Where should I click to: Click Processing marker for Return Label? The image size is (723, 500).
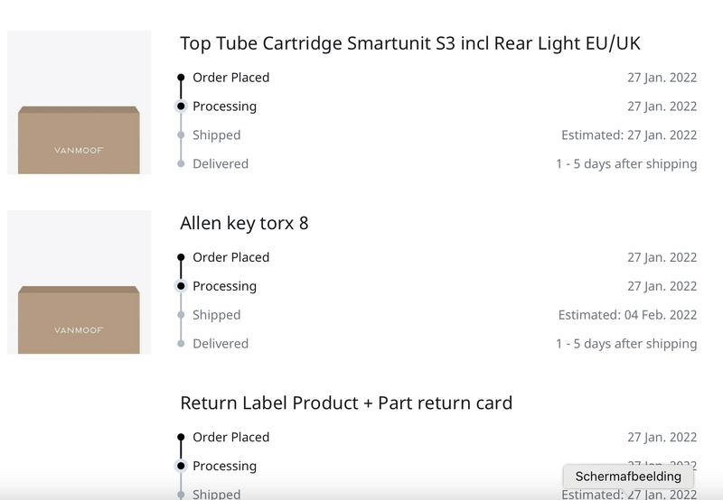pyautogui.click(x=181, y=466)
